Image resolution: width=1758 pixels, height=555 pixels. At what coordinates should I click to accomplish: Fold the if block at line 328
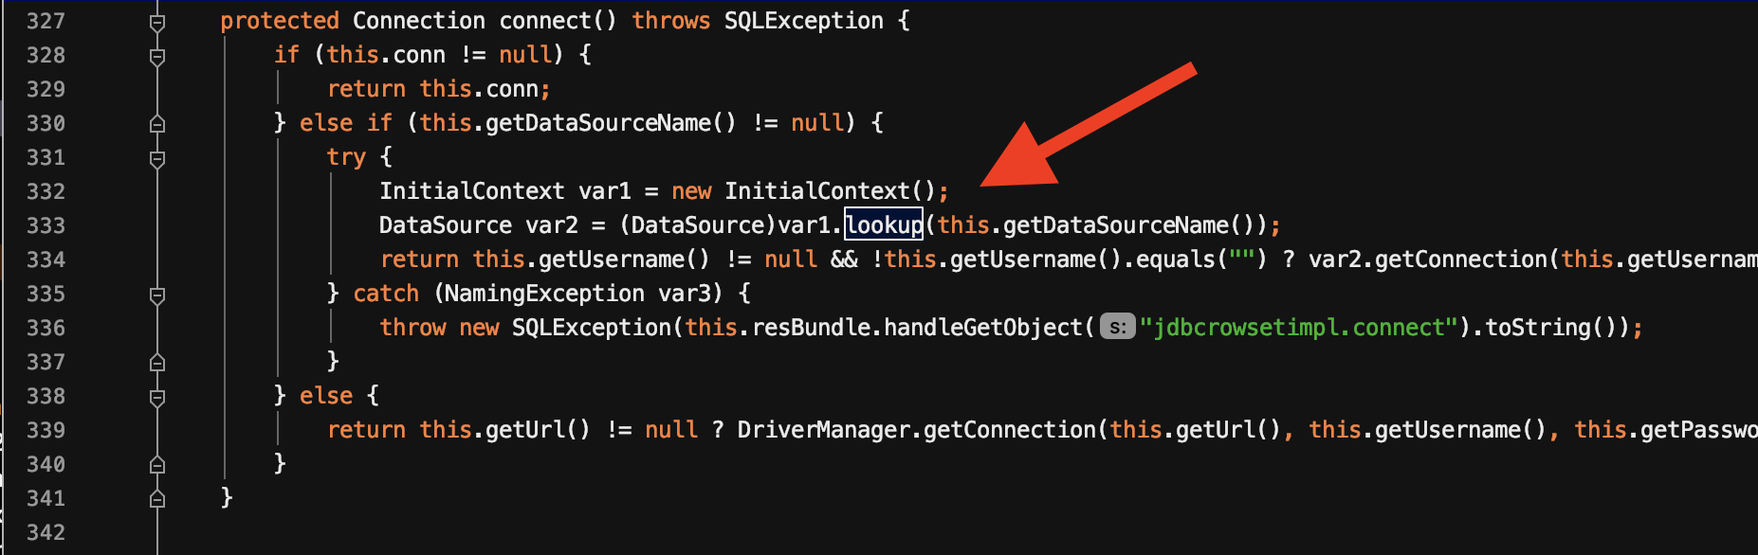[x=157, y=56]
